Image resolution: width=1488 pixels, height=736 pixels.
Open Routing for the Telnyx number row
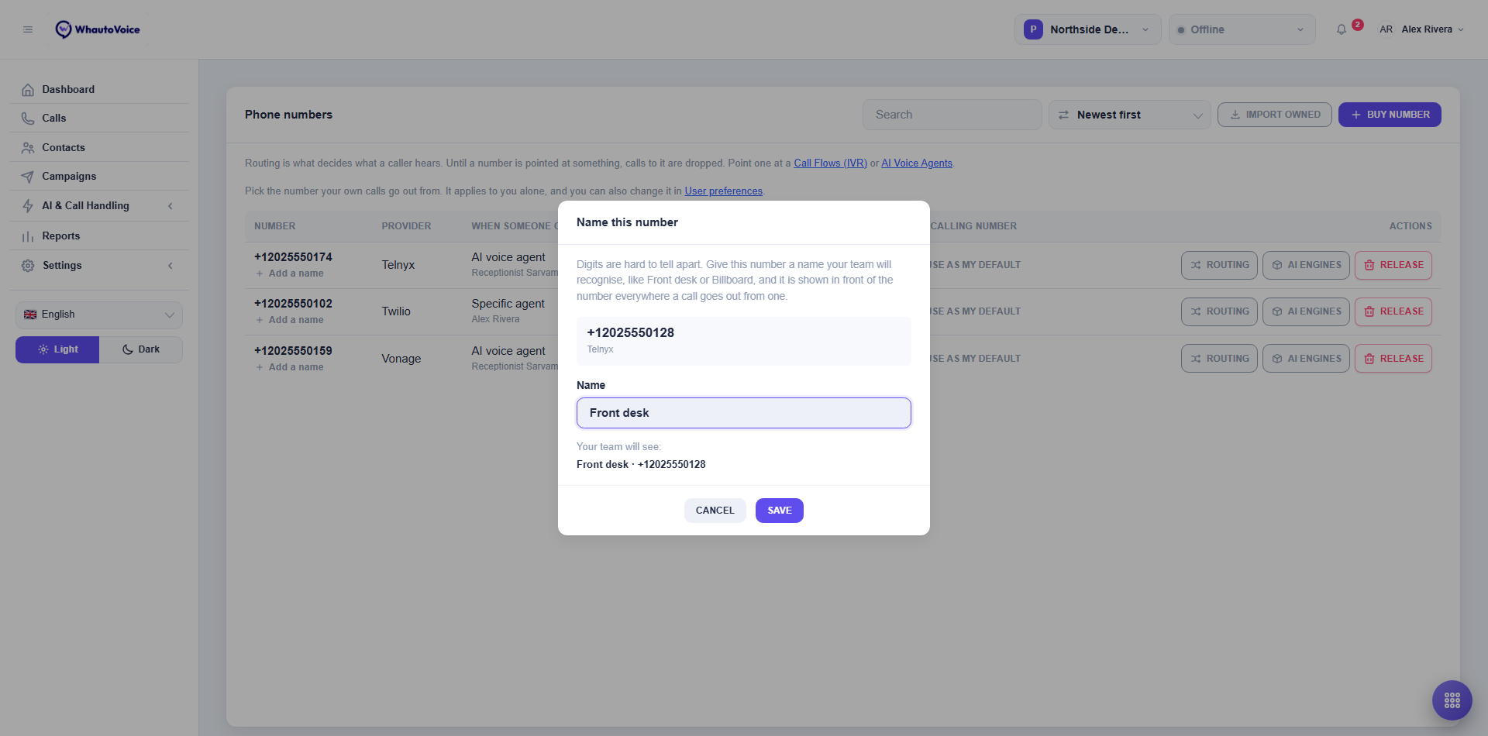click(1219, 265)
